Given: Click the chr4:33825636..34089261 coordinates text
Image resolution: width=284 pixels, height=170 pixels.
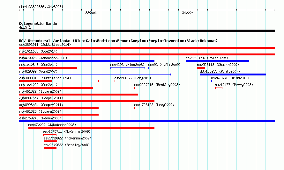Looking at the screenshot, I should coord(41,7).
